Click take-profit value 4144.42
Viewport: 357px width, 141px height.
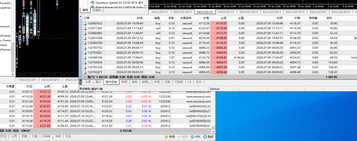239,58
